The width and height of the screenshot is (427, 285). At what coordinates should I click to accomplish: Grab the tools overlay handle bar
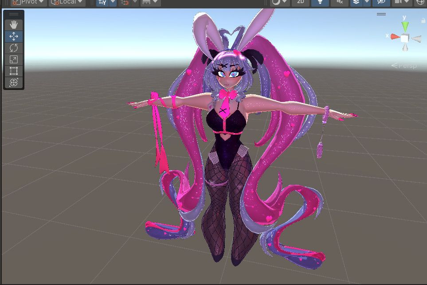tap(14, 14)
